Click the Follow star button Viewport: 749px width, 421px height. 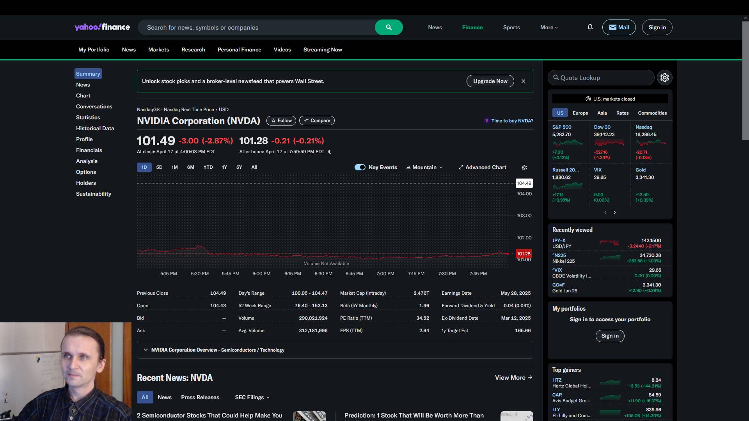coord(281,120)
